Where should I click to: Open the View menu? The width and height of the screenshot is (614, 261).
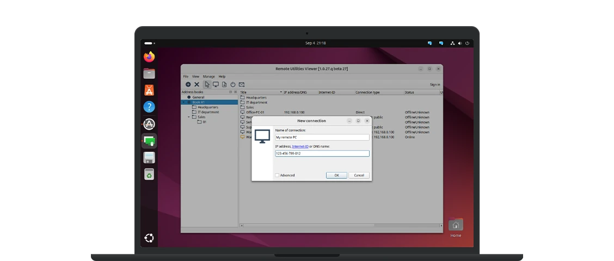[195, 77]
